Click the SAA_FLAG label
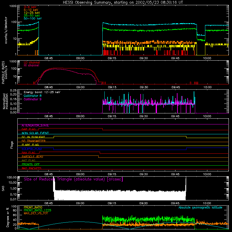The height and width of the screenshot is (232, 232). [x=28, y=153]
